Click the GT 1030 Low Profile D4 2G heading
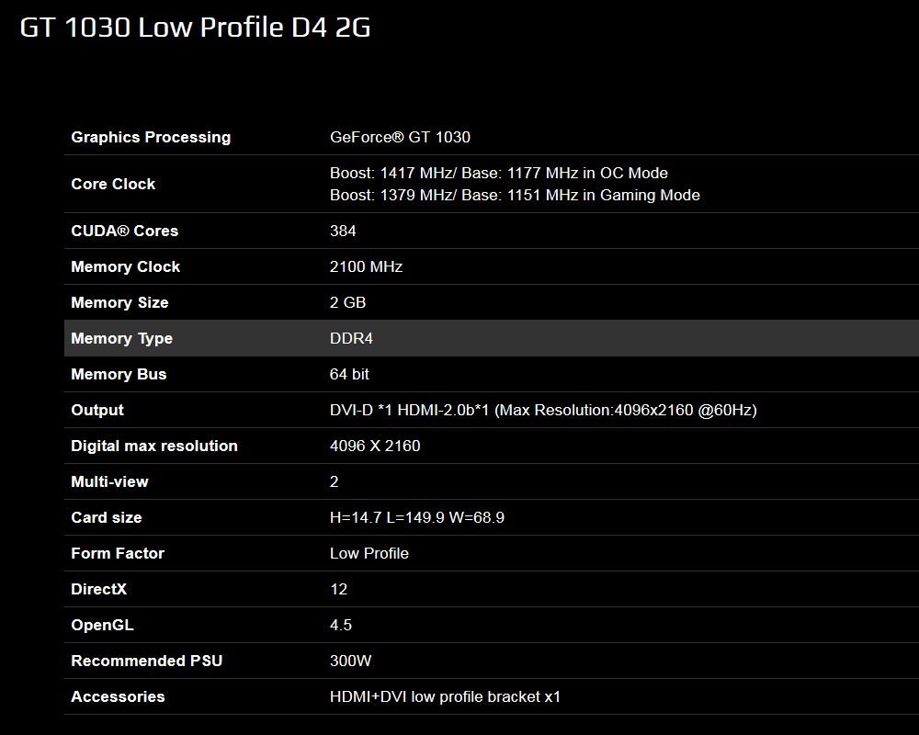This screenshot has height=735, width=919. pyautogui.click(x=195, y=28)
